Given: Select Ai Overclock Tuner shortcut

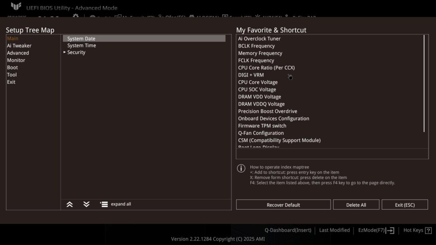Looking at the screenshot, I should (x=259, y=39).
